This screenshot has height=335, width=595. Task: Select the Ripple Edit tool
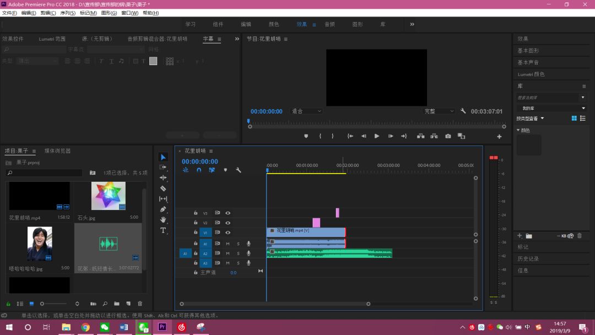pyautogui.click(x=163, y=177)
